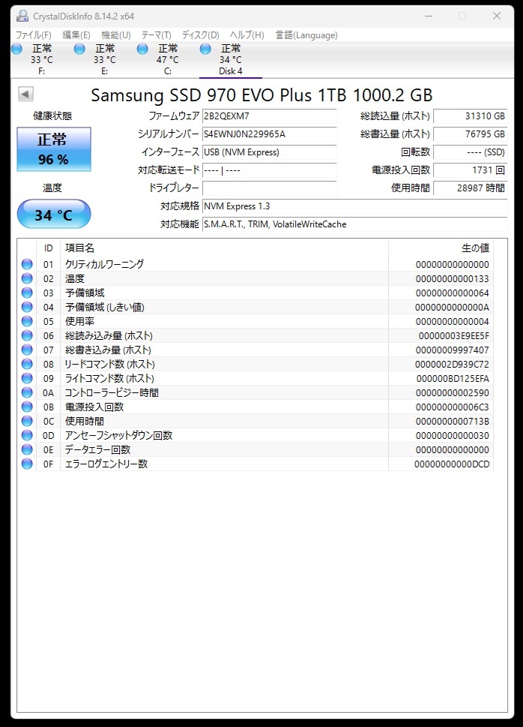Click status orb of row 0F エラーログエントリー数

click(27, 464)
